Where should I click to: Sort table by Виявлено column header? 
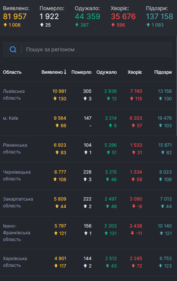(x=52, y=72)
